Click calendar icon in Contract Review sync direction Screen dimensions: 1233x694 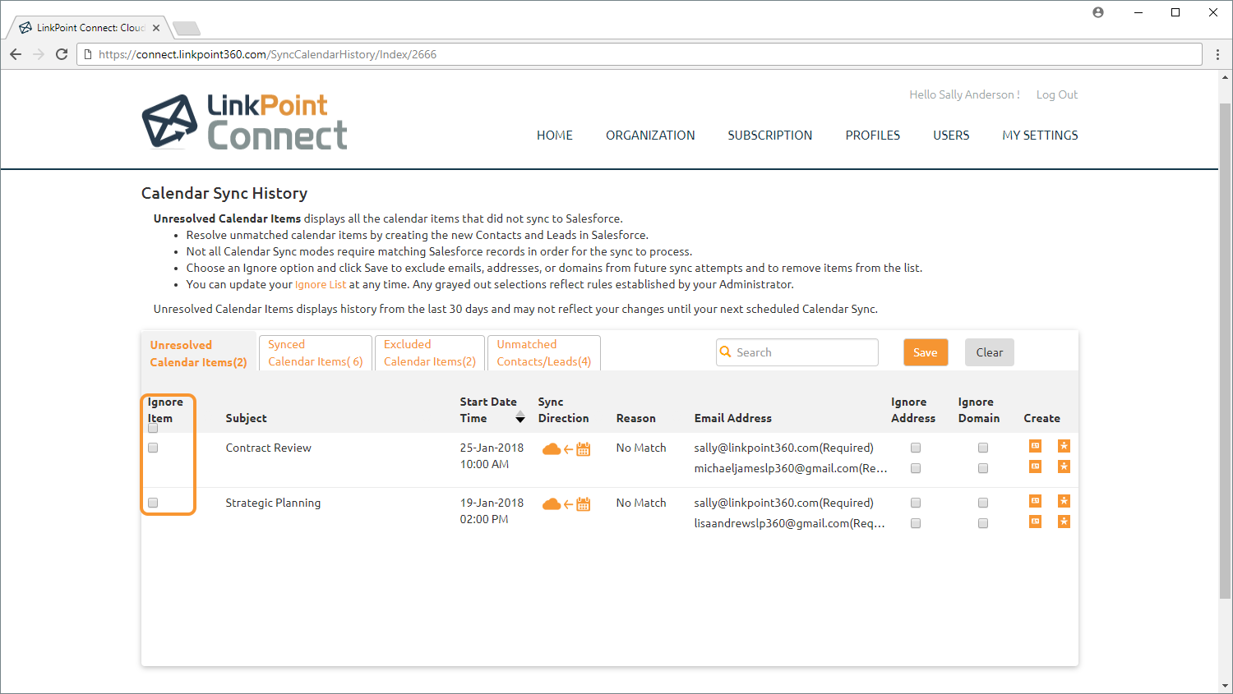point(584,449)
